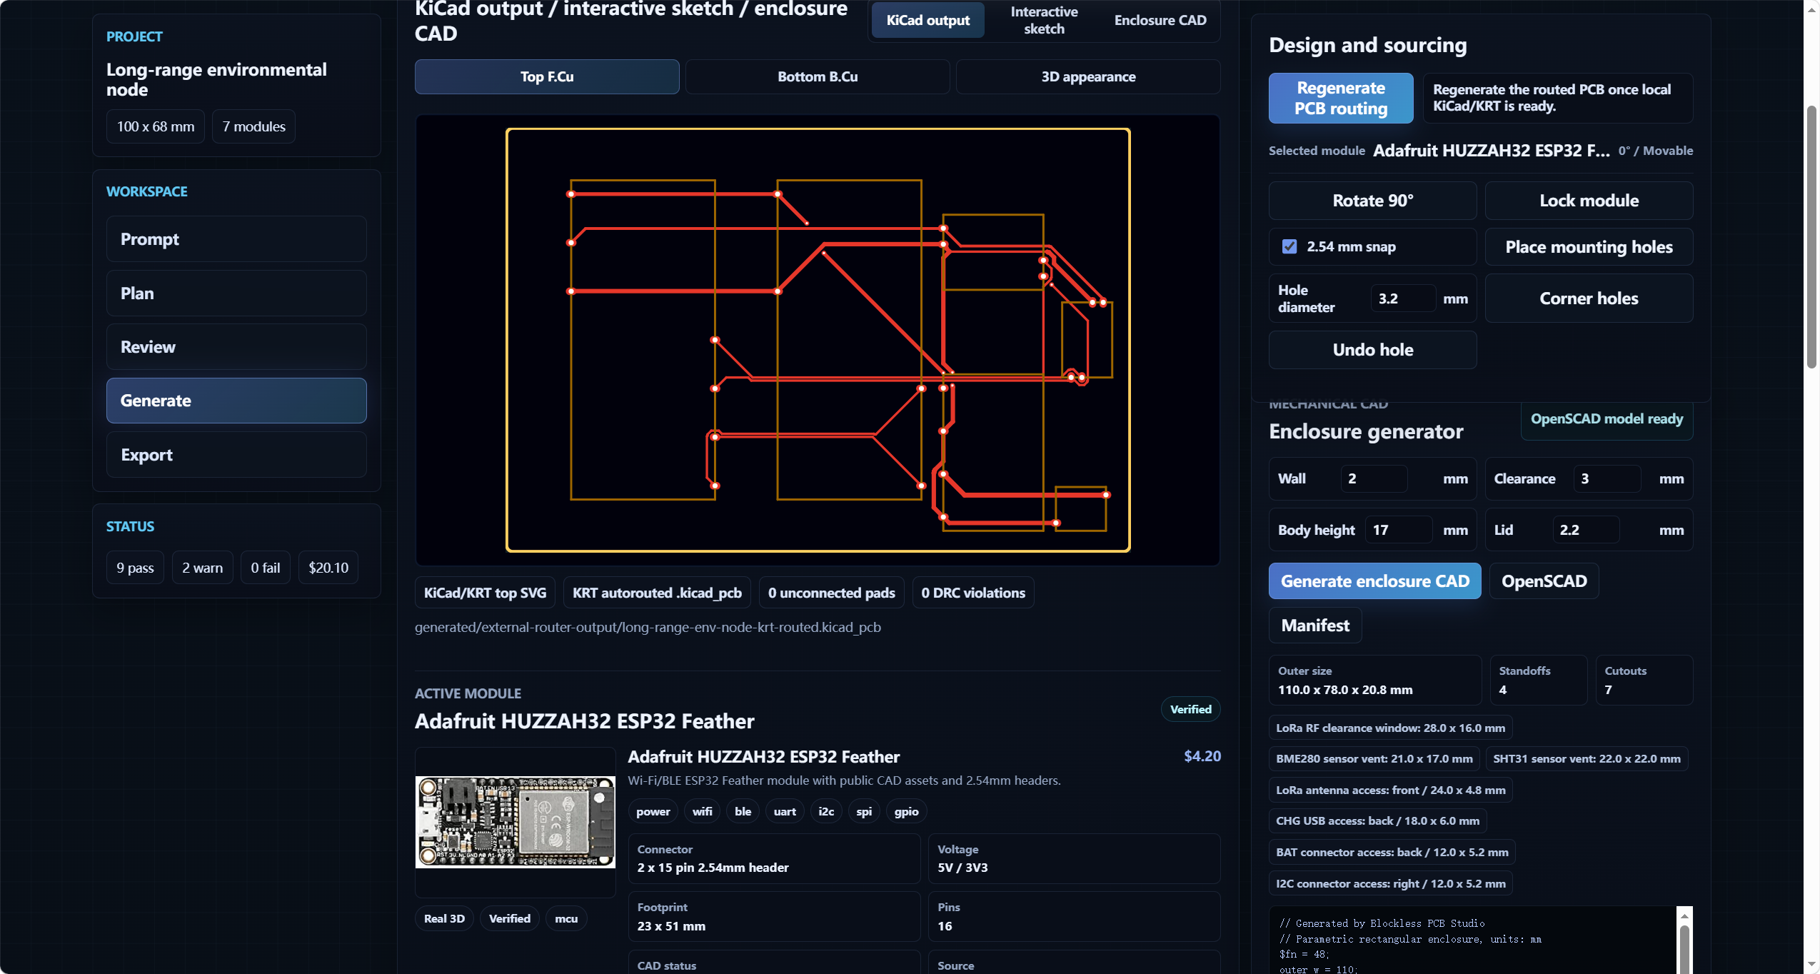
Task: Click the i2c tag
Action: pos(826,812)
